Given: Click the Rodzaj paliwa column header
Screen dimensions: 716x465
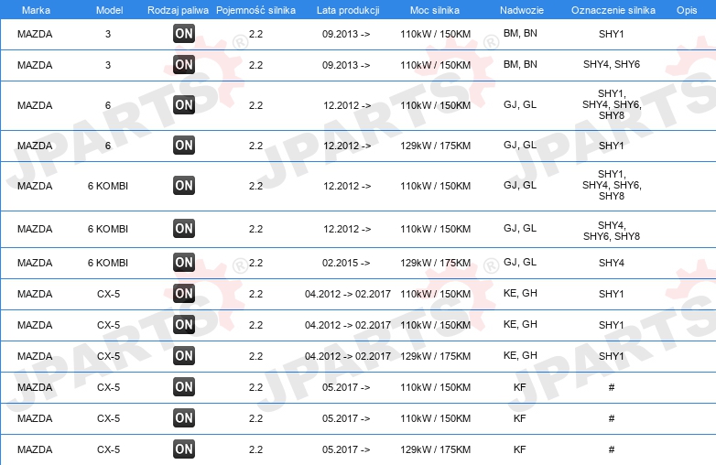Looking at the screenshot, I should coord(178,10).
